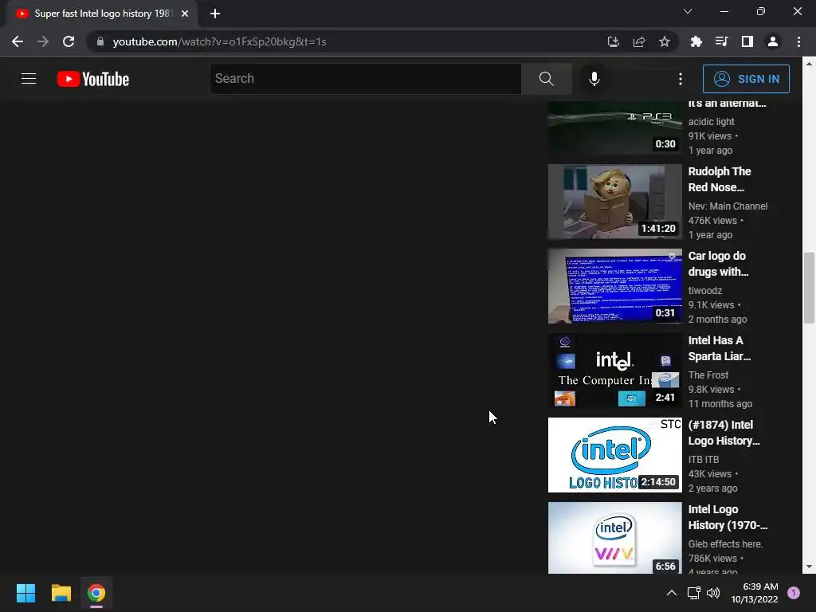Screen dimensions: 816x612
Task: Select the Super fast Intel logo history tab
Action: tap(101, 14)
